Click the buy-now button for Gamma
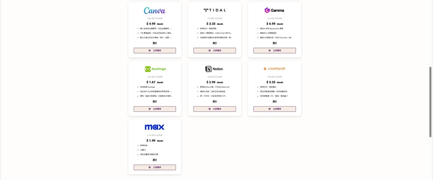The width and height of the screenshot is (433, 180). click(x=274, y=51)
